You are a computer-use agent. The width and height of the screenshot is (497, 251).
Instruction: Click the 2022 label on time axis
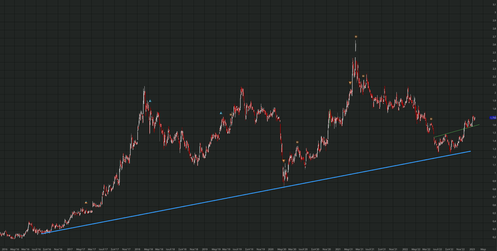coord(405,249)
